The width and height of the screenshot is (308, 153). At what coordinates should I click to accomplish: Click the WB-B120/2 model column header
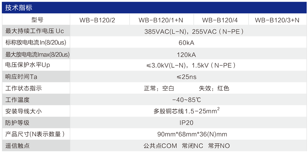[x=97, y=20]
